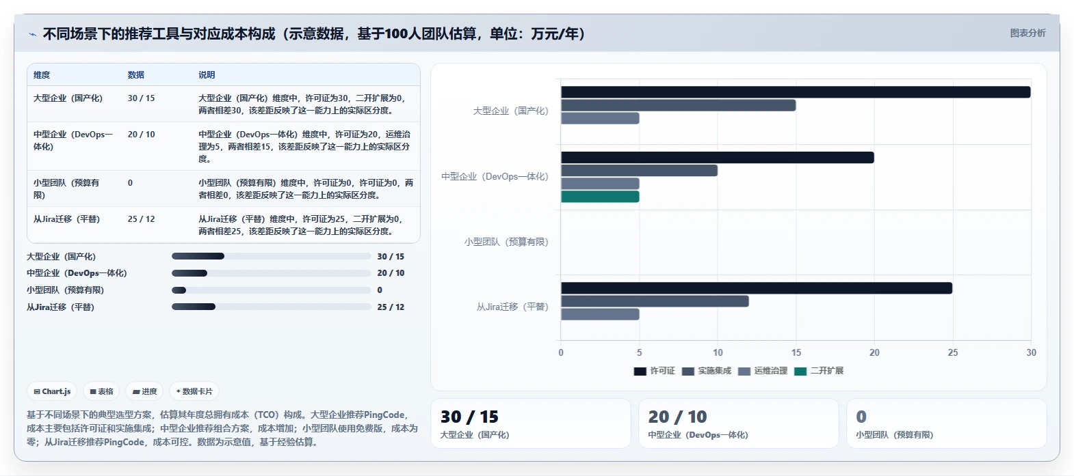
Task: Toggle the 二开扩展 legend item
Action: 819,371
